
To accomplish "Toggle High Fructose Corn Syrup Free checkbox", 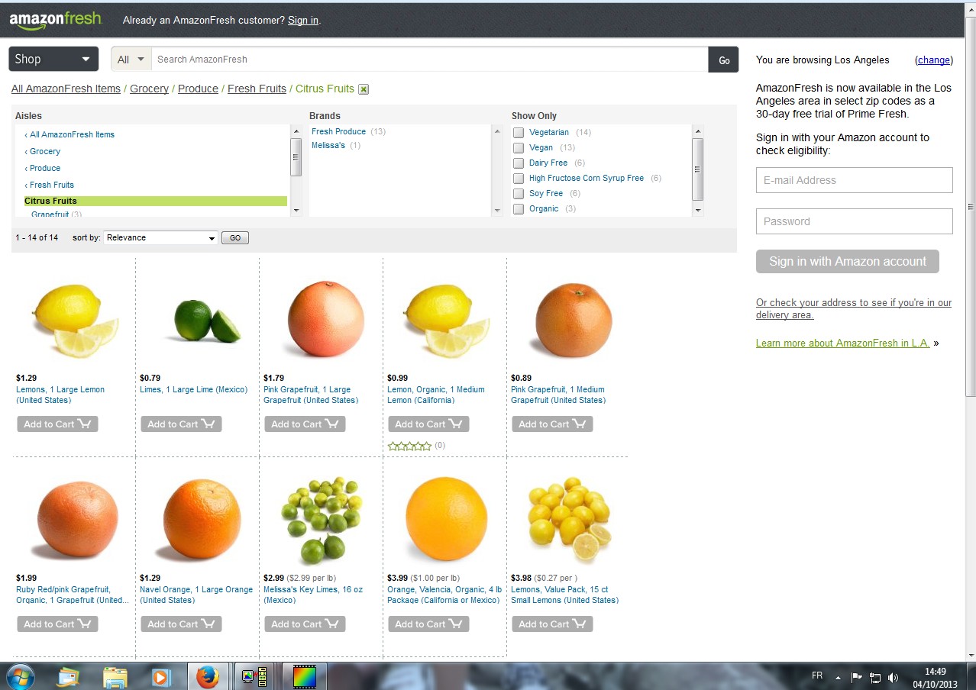I will tap(519, 179).
